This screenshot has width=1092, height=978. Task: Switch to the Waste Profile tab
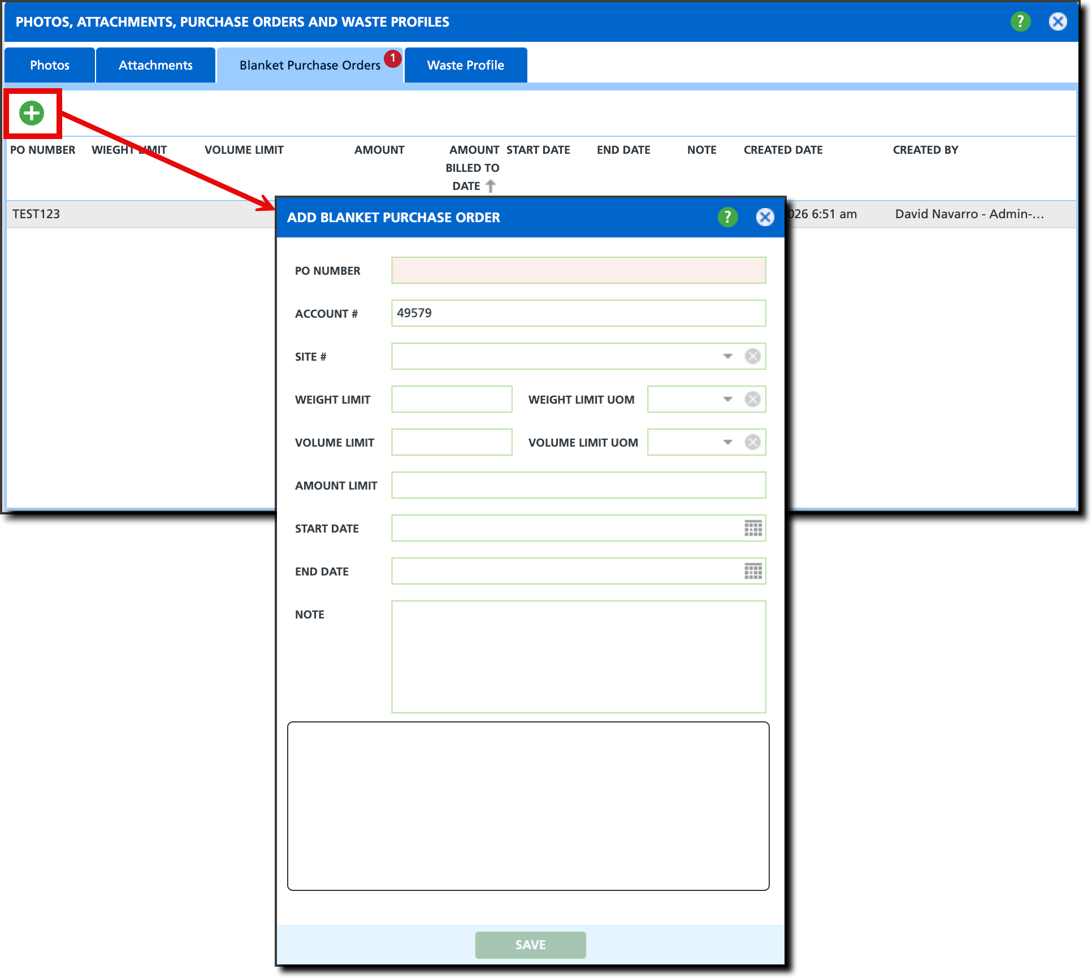pyautogui.click(x=465, y=65)
